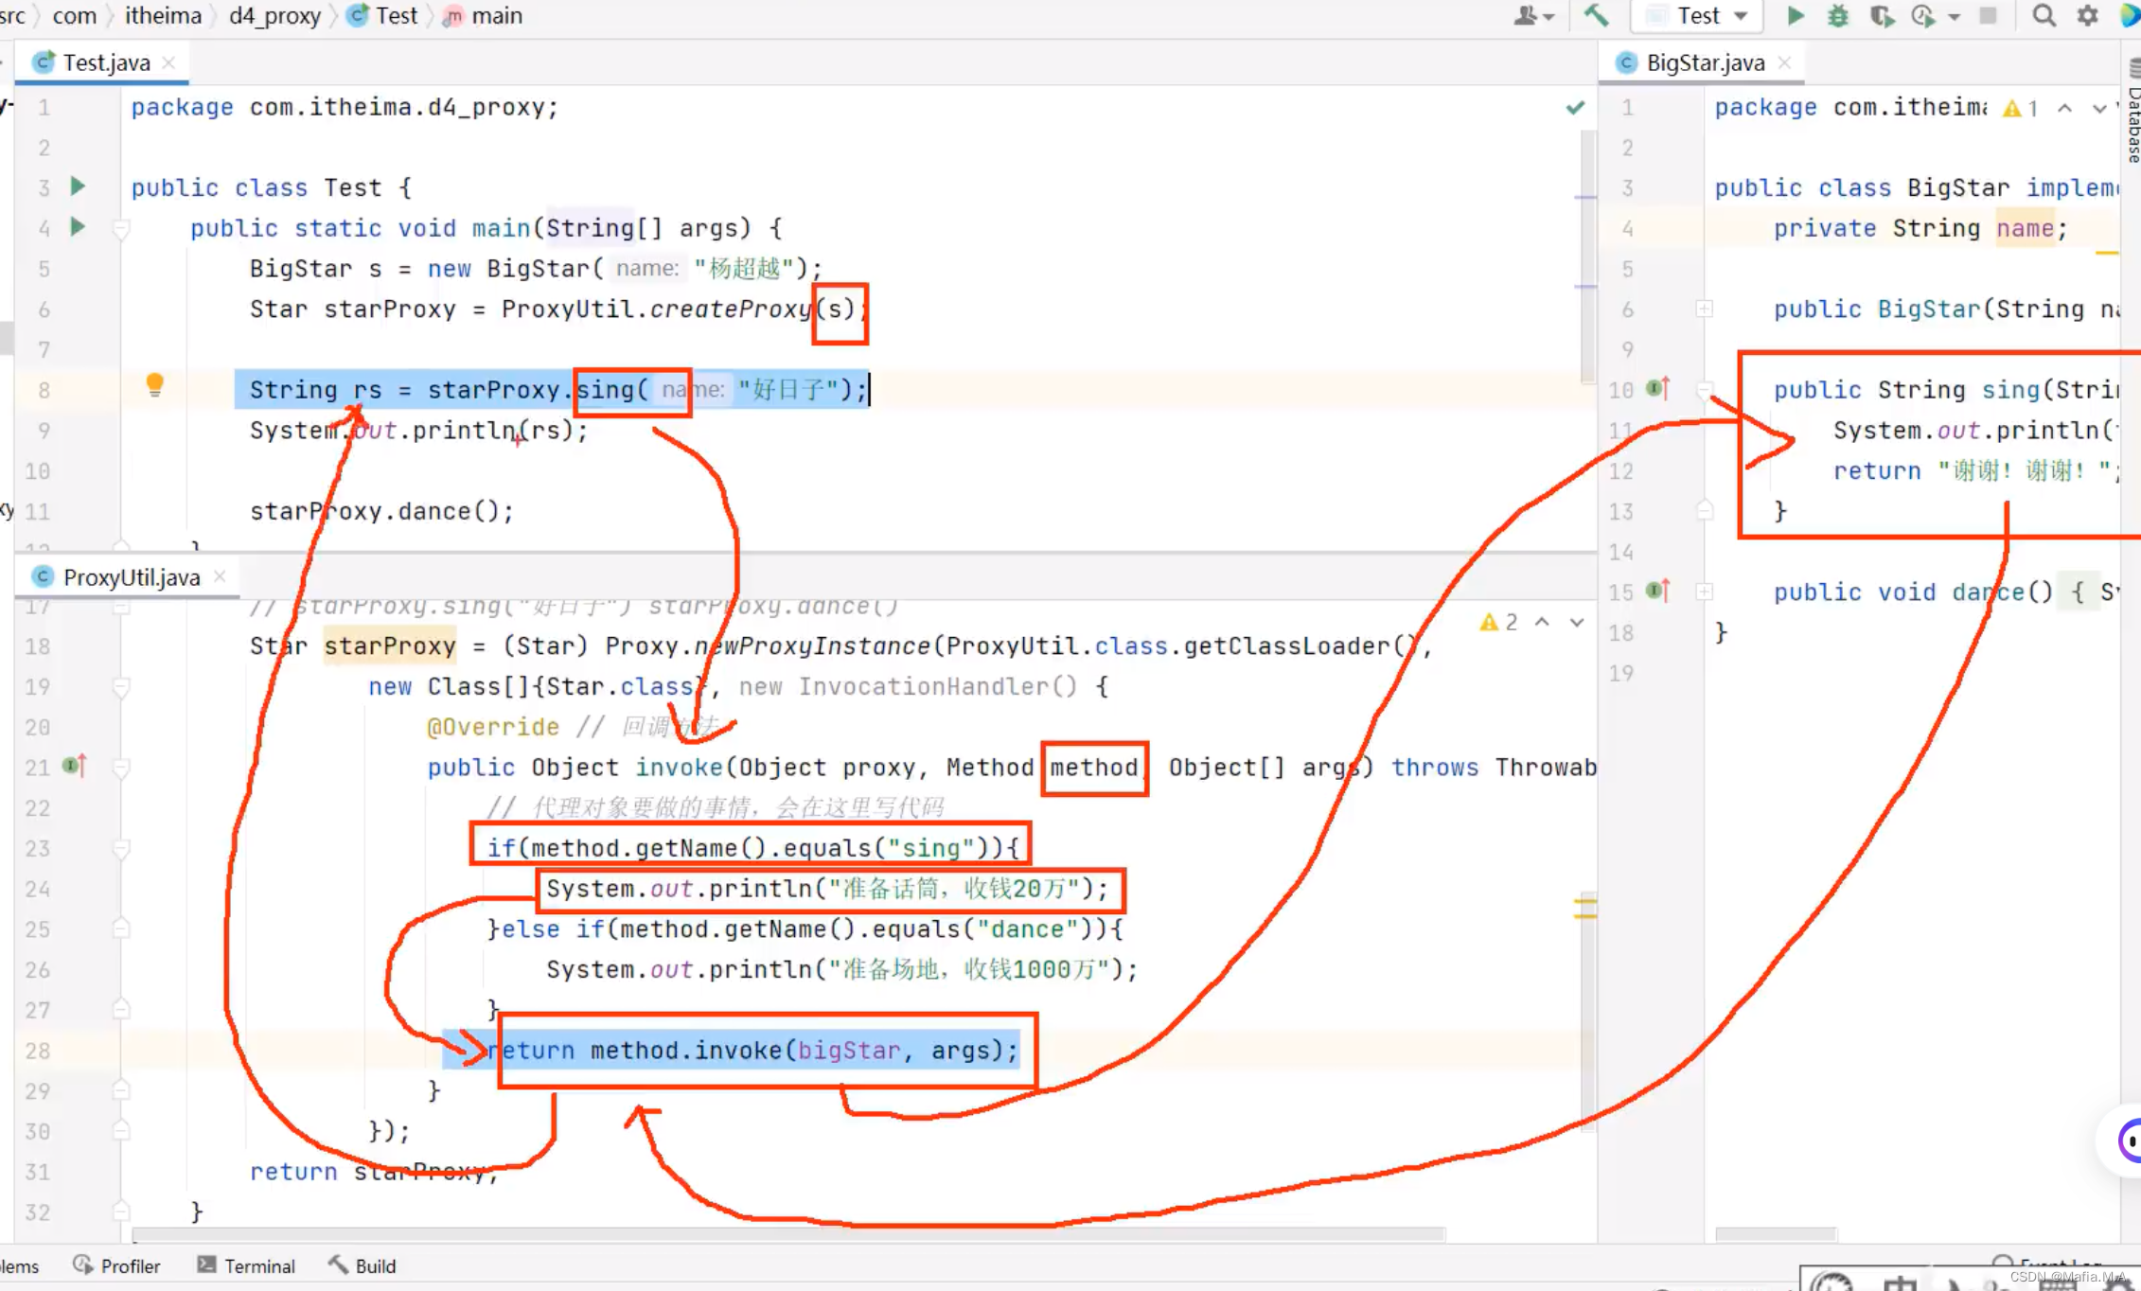This screenshot has width=2141, height=1291.
Task: Close the ProxyUtil.java tab
Action: pyautogui.click(x=220, y=576)
